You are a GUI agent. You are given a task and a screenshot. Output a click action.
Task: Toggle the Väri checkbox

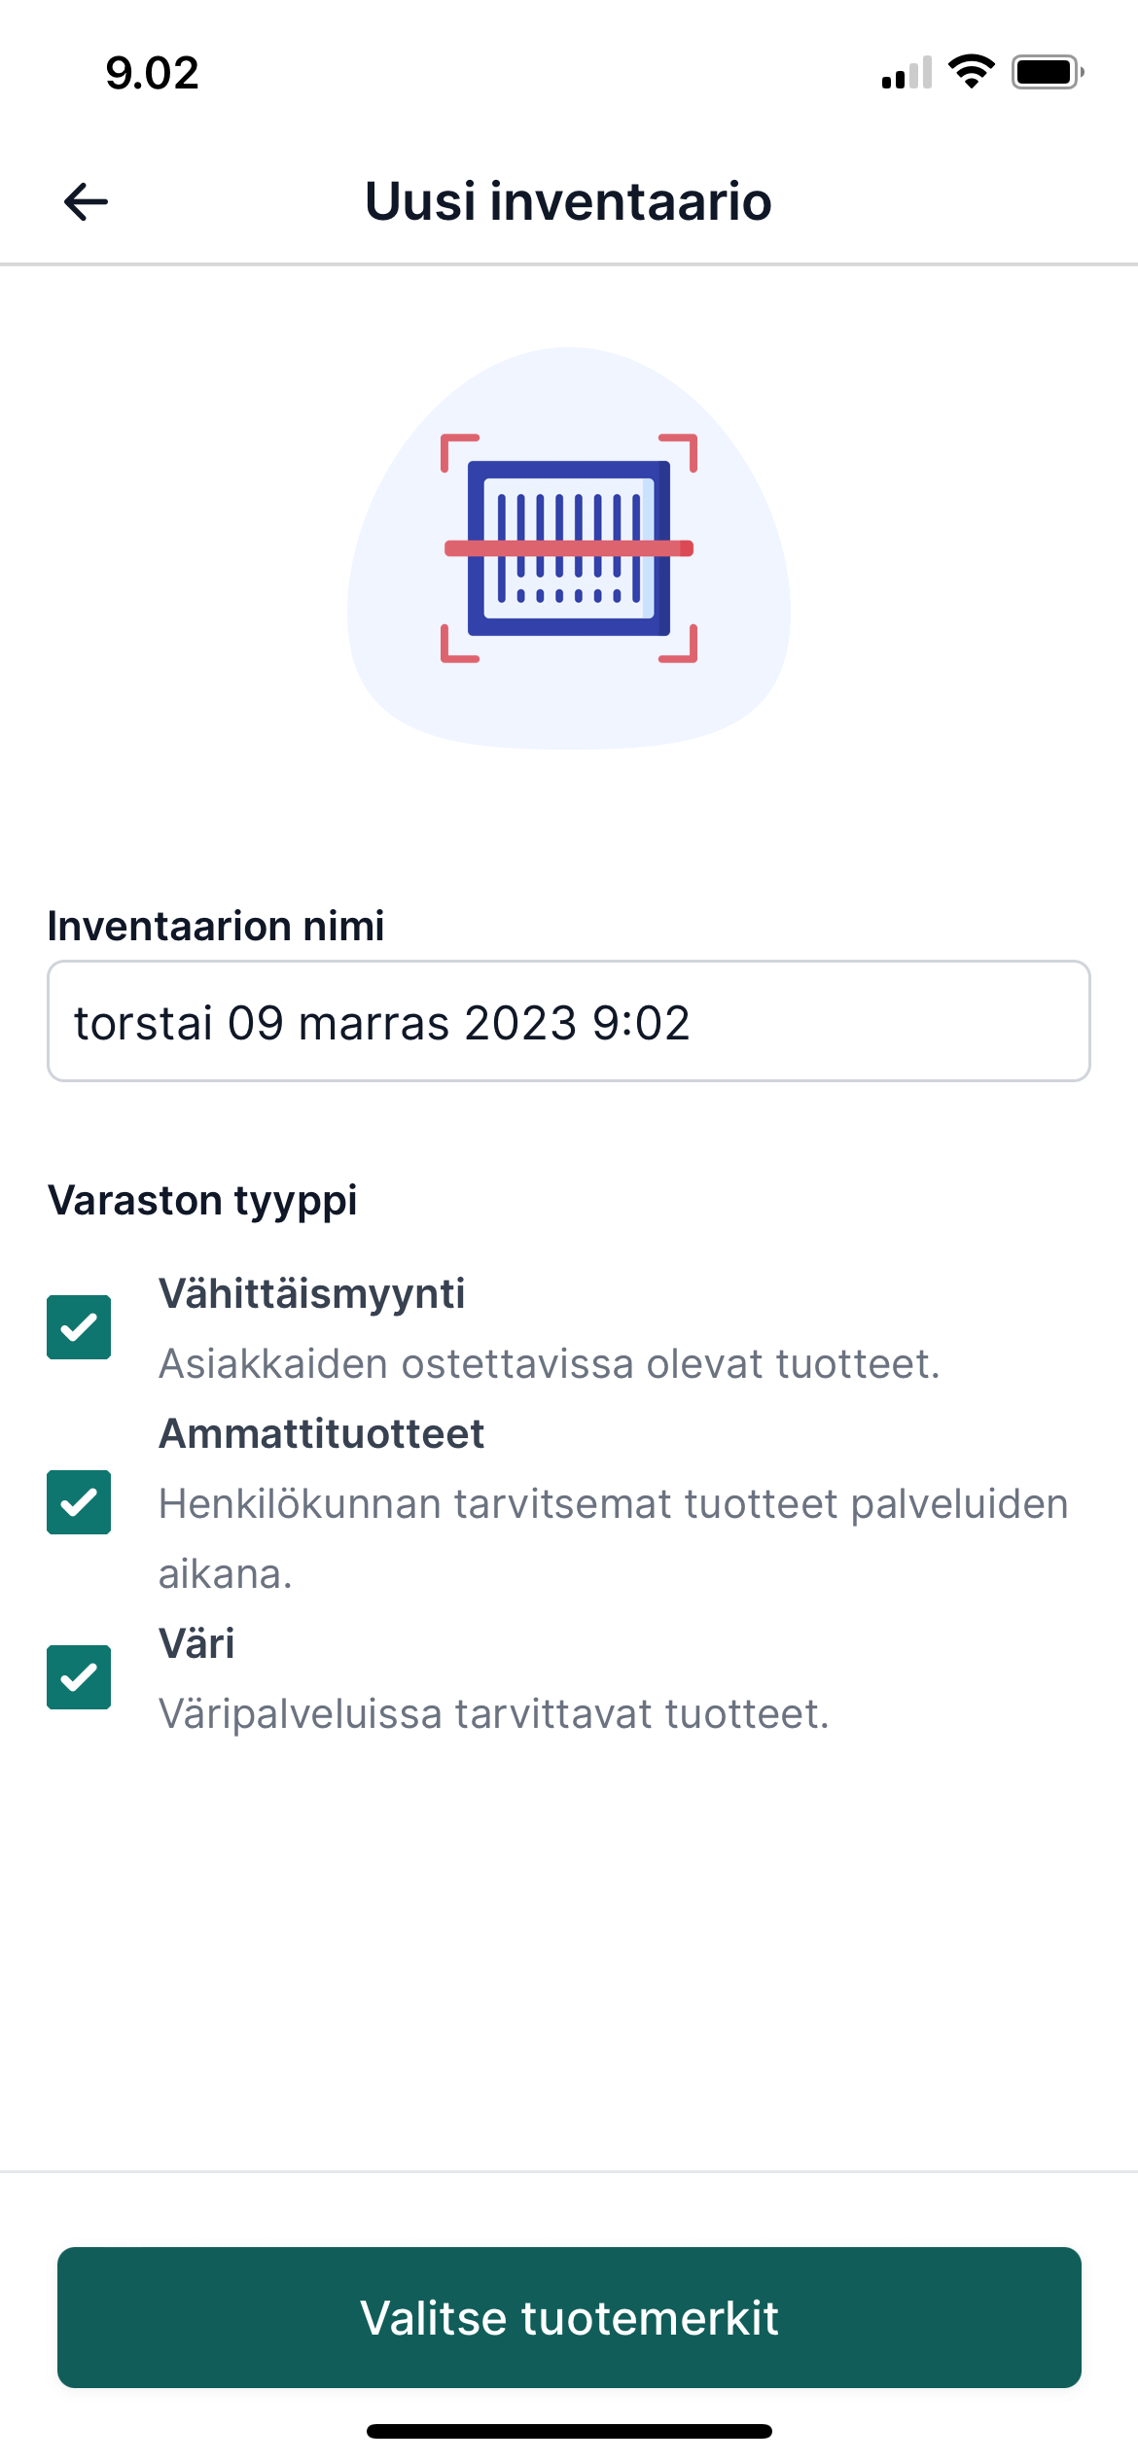point(79,1677)
